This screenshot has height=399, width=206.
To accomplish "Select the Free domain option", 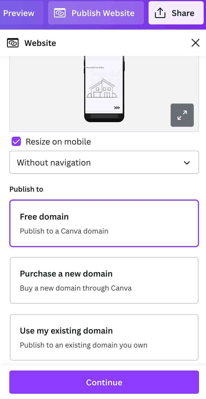I will 104,223.
